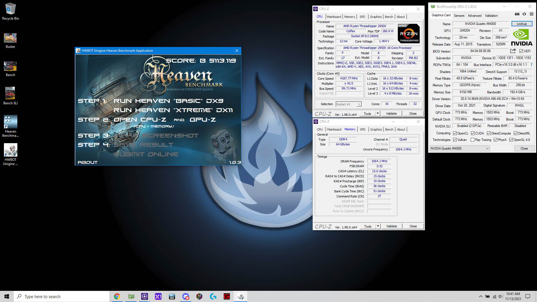
Task: Open the Advanced tab in GPU-Z
Action: point(475,16)
